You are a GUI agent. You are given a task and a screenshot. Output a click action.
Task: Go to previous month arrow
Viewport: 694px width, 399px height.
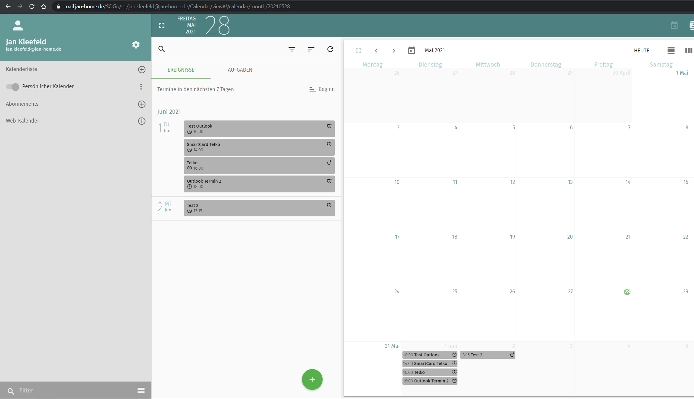[376, 51]
